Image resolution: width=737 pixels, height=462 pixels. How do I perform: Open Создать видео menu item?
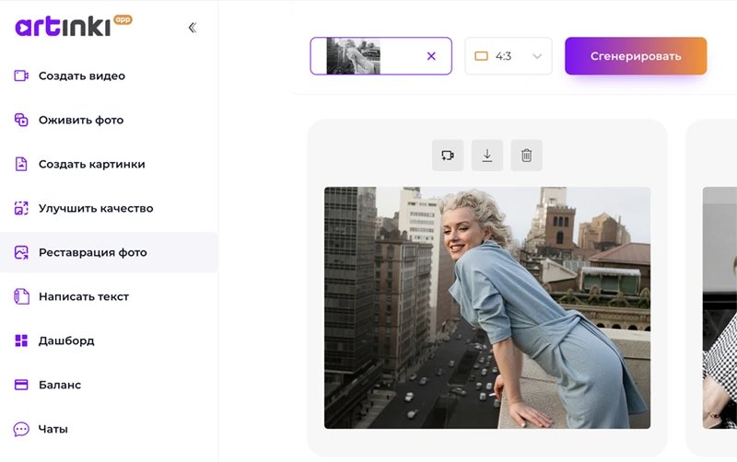(82, 76)
